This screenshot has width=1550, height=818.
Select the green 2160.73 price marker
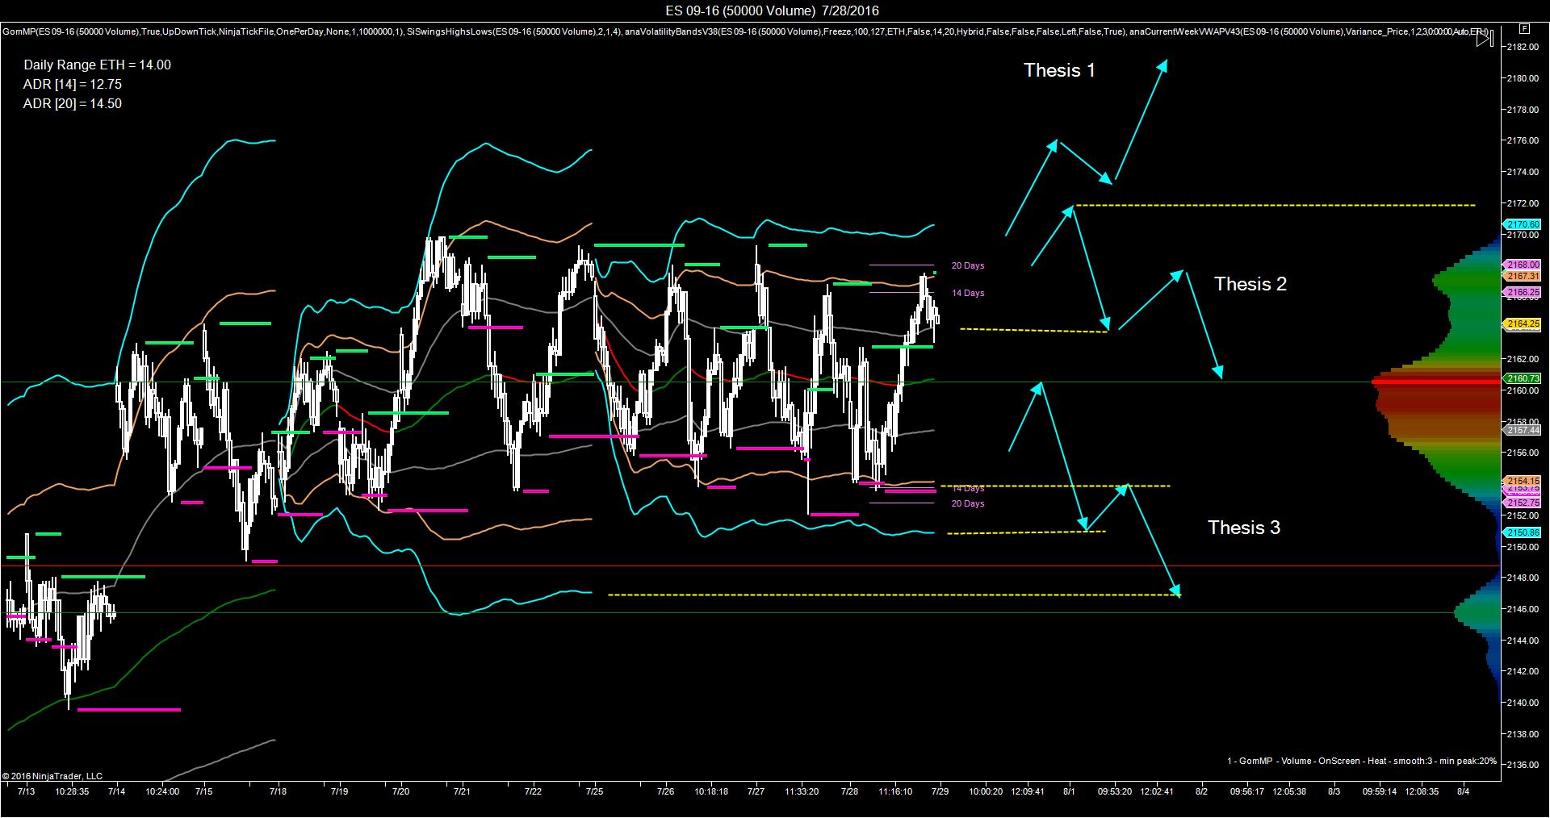(1523, 378)
